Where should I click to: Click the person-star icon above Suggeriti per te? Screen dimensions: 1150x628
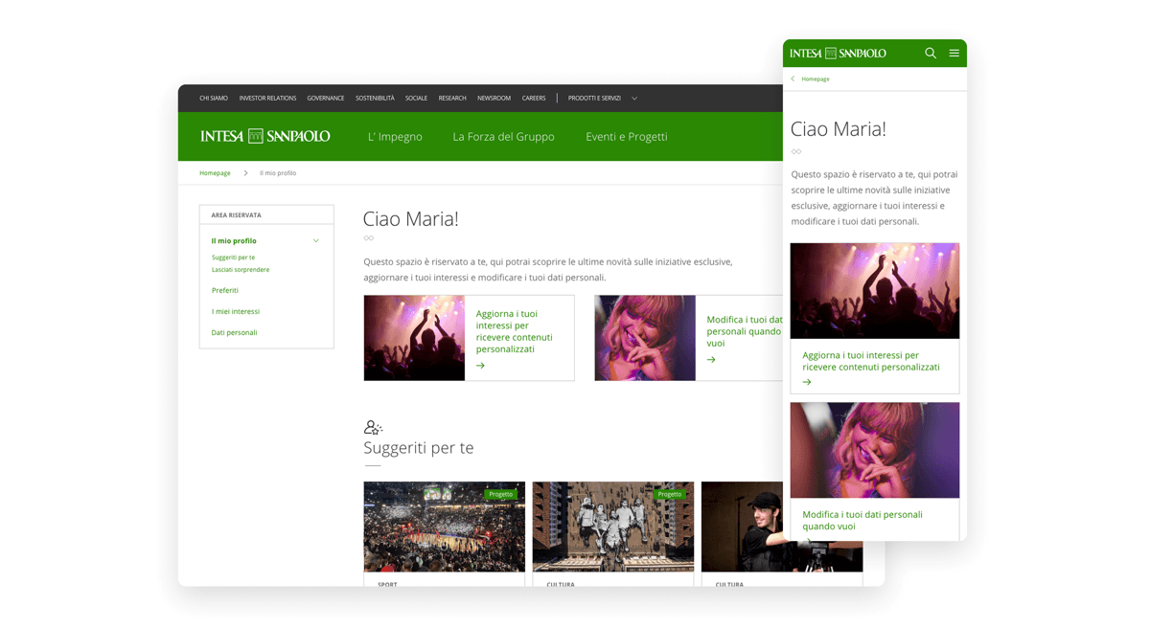point(373,427)
